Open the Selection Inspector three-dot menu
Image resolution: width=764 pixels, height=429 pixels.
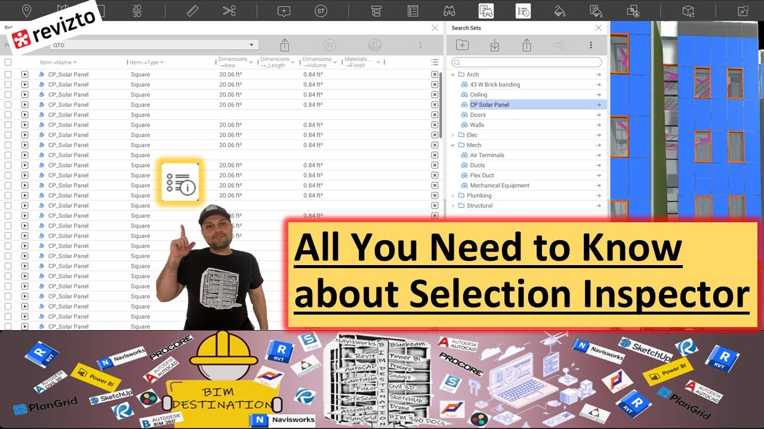click(x=420, y=45)
